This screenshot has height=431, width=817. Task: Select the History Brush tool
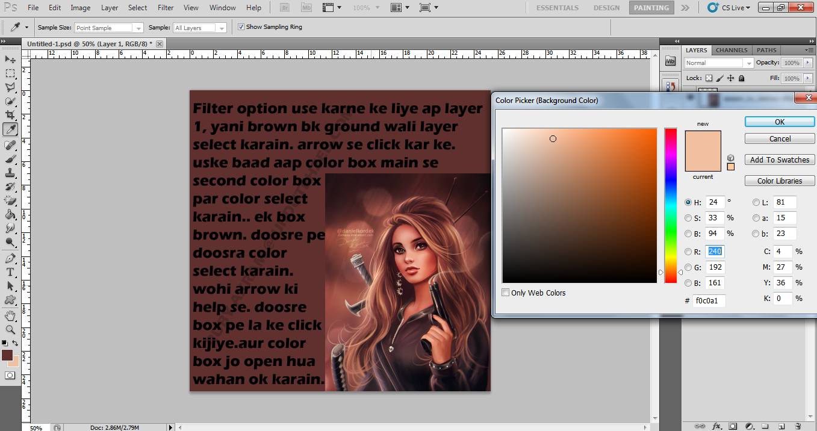point(10,187)
